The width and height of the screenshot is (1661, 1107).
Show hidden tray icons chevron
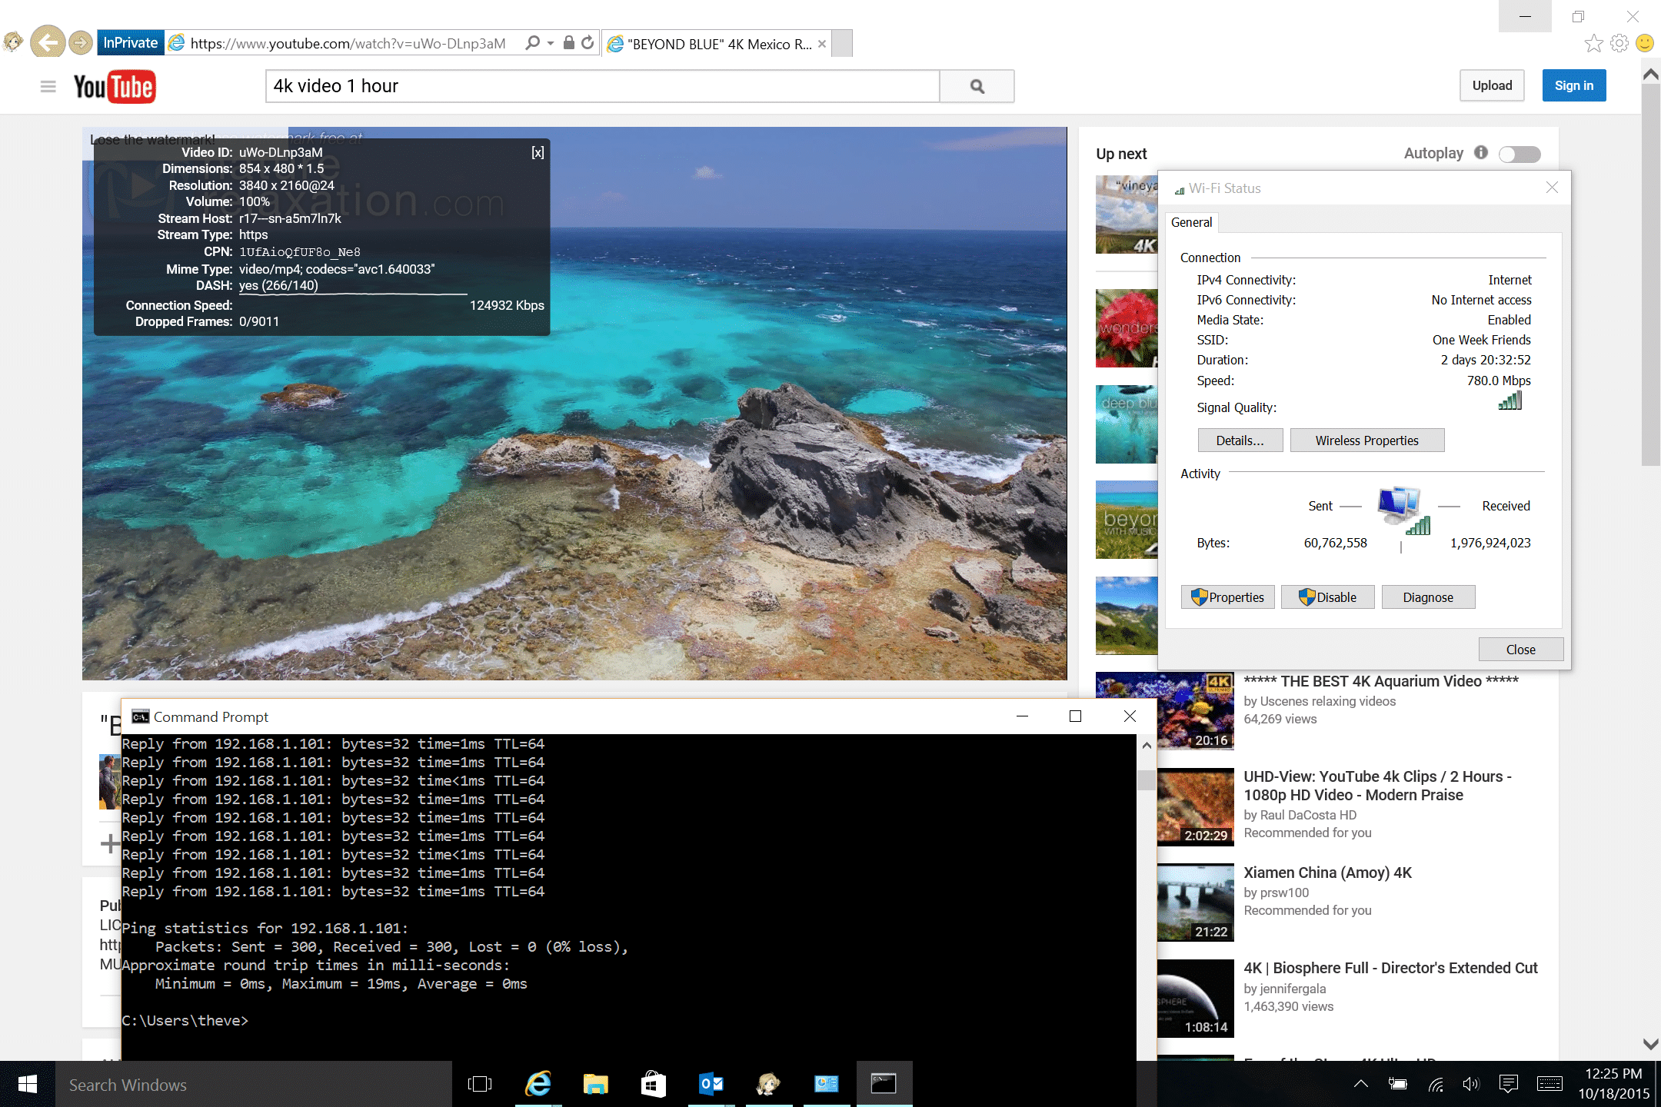click(x=1361, y=1084)
